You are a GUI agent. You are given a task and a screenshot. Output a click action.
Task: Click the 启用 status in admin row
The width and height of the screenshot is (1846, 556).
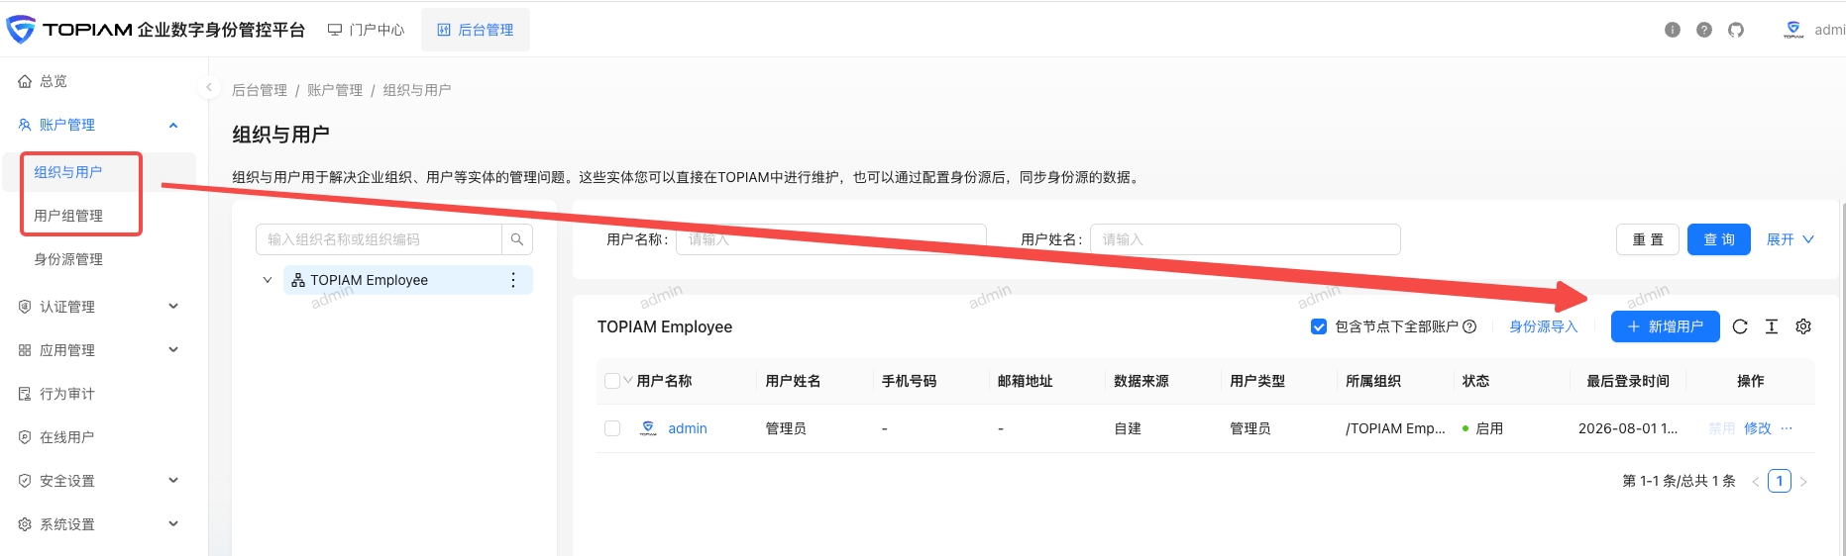click(1483, 428)
